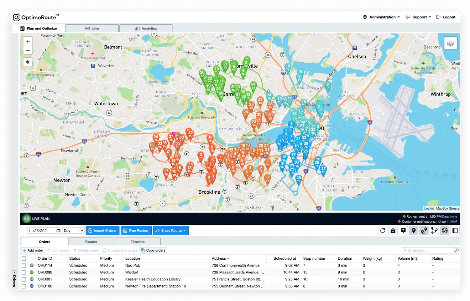Click the green status dot for ORD090
The image size is (470, 301).
pos(32,272)
